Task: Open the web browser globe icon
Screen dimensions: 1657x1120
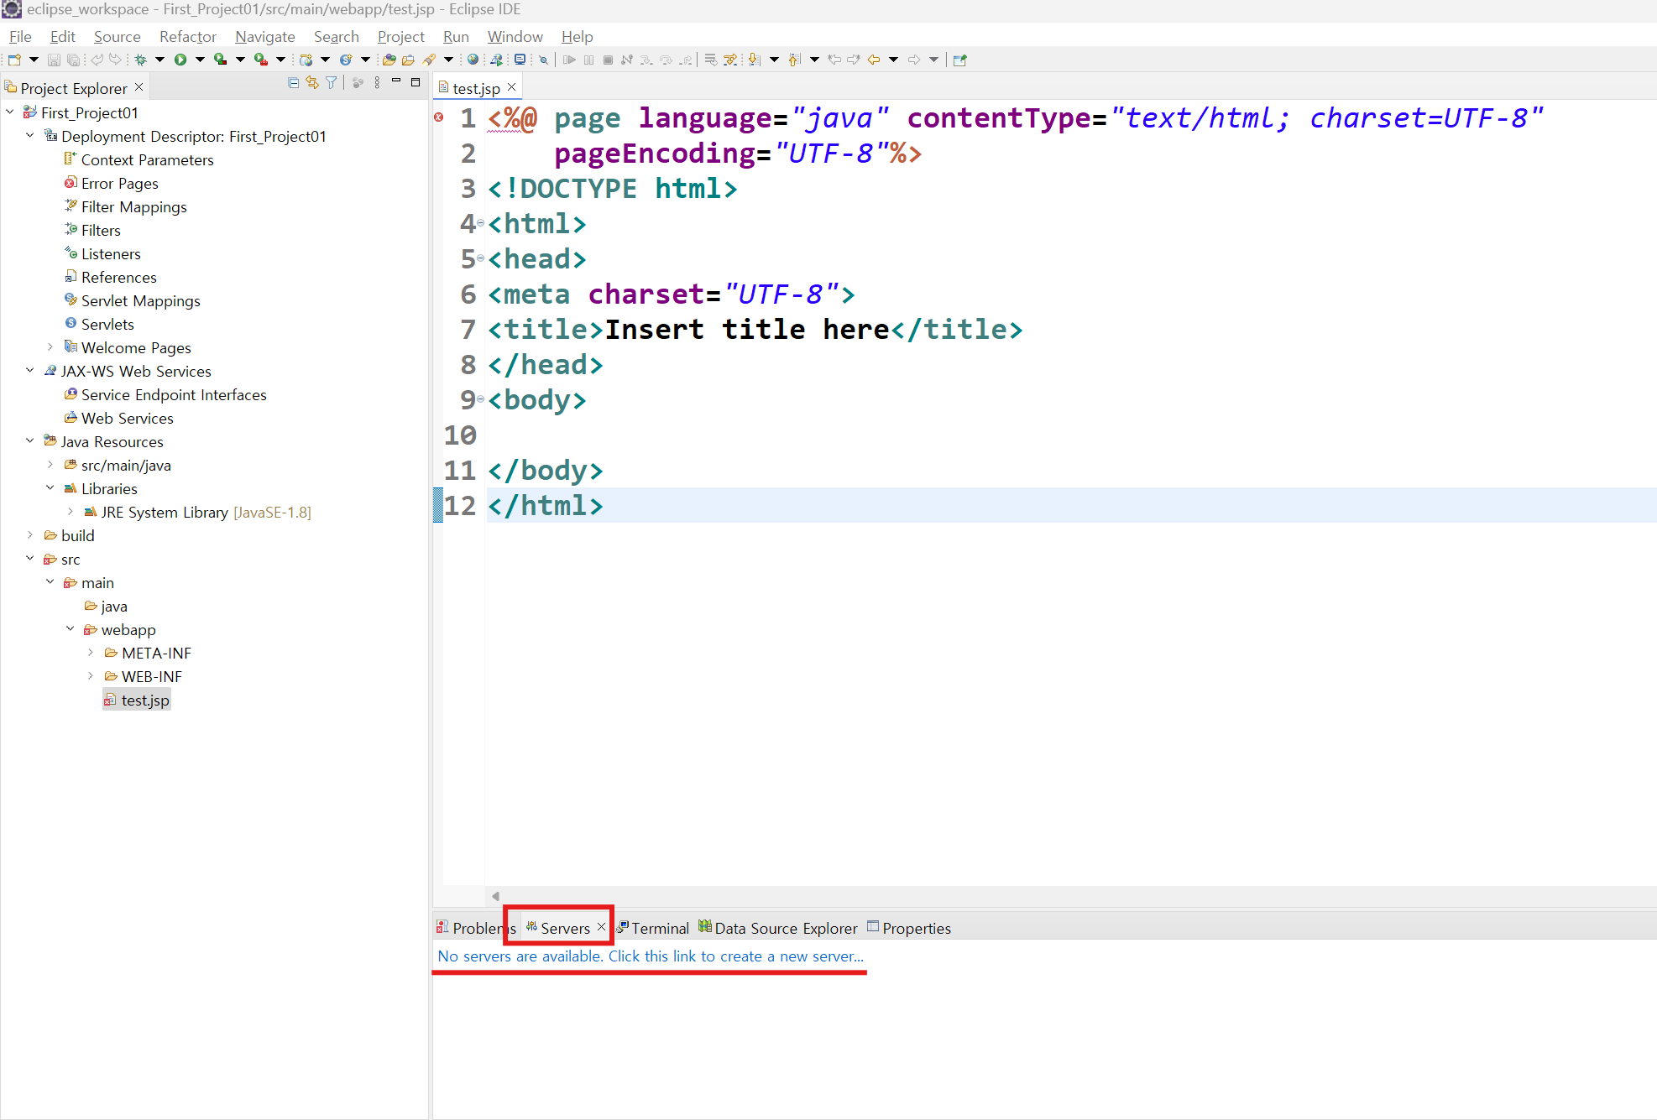Action: click(473, 60)
